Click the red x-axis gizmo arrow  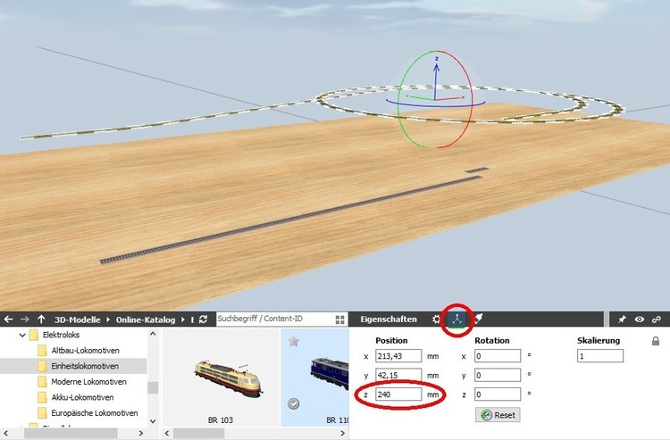pos(450,98)
